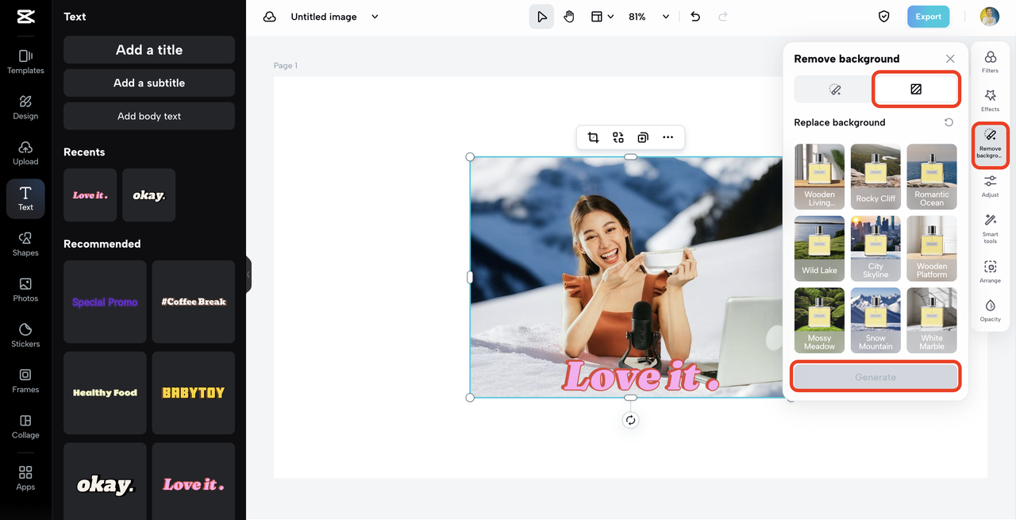The image size is (1016, 520).
Task: Open the project name dropdown arrow
Action: pos(375,17)
